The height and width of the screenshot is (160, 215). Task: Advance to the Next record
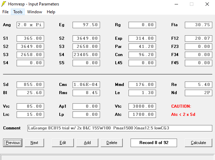point(34,143)
